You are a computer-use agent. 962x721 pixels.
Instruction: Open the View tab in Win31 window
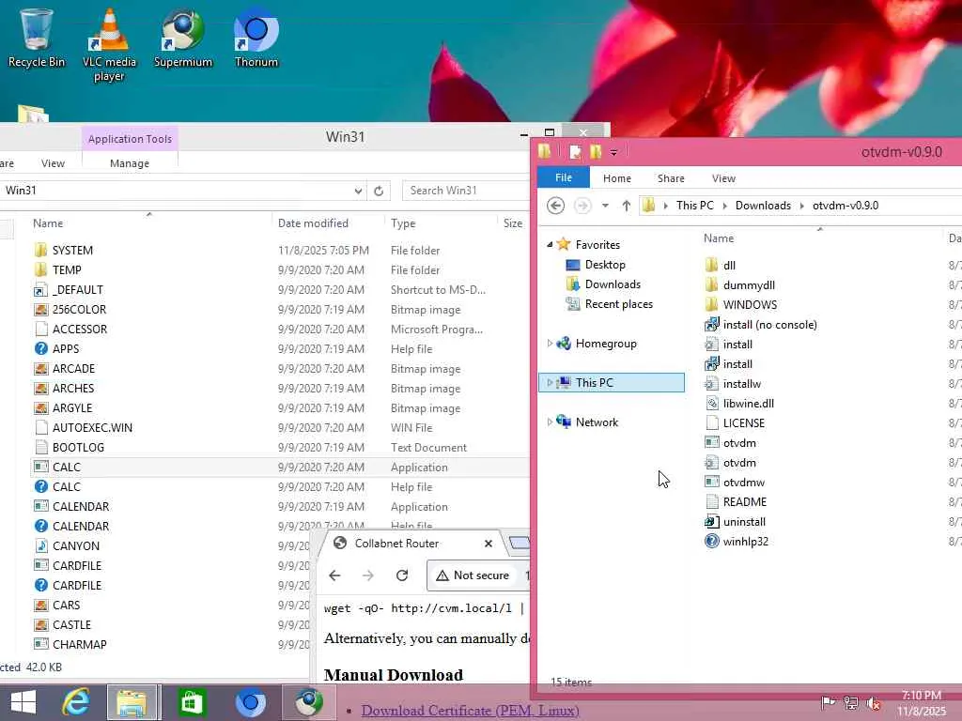click(x=53, y=163)
